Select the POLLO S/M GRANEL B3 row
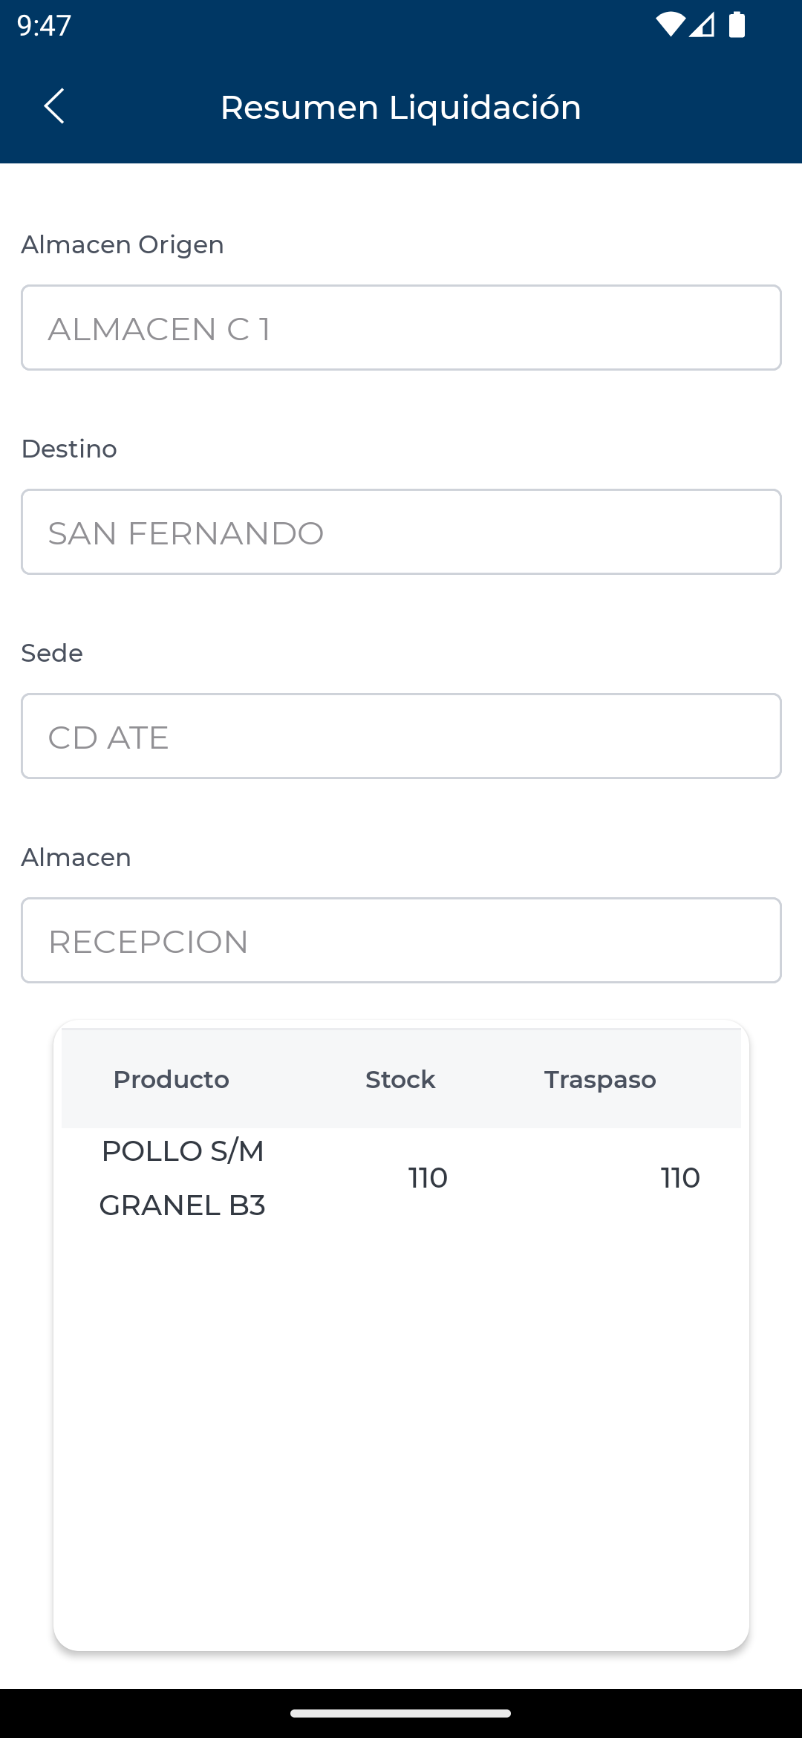 pyautogui.click(x=183, y=1178)
